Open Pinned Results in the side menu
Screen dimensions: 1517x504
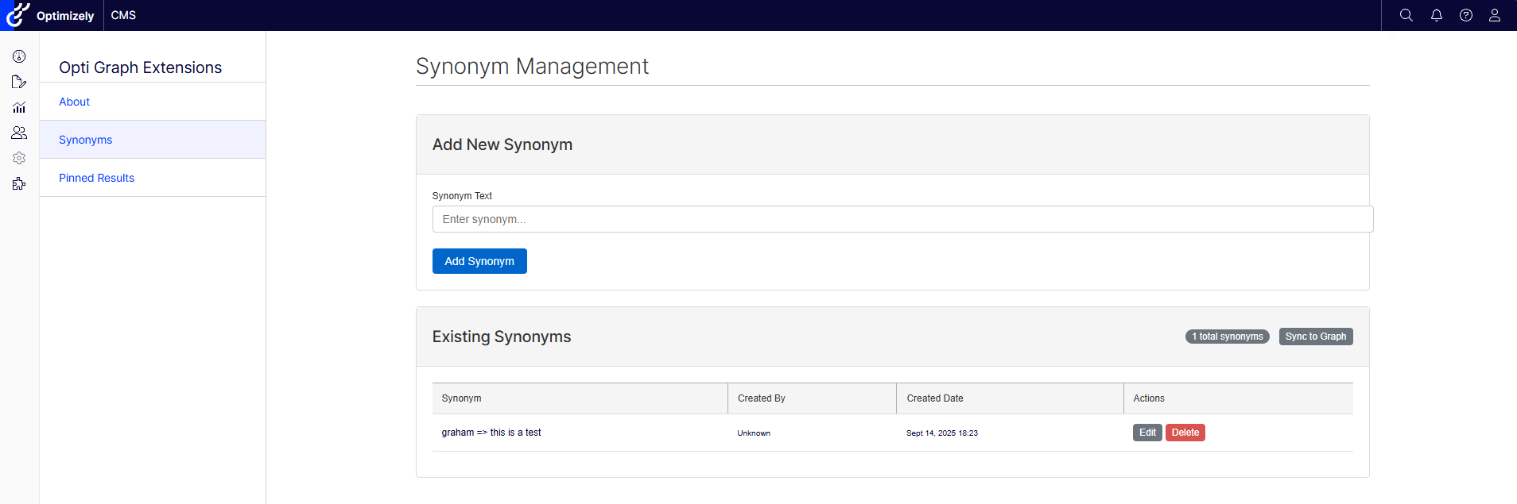tap(96, 178)
